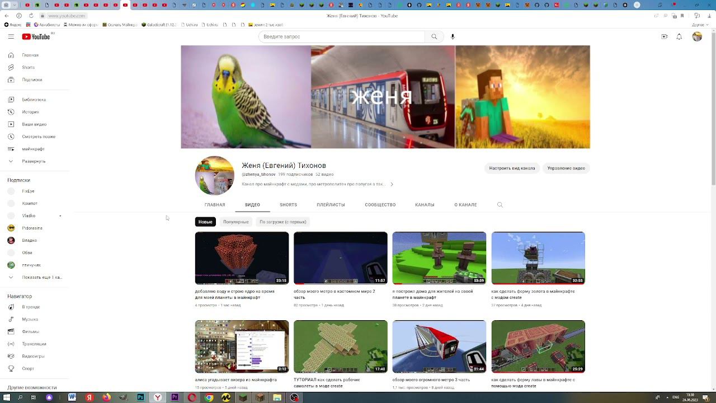Click Управление видео button

point(566,168)
